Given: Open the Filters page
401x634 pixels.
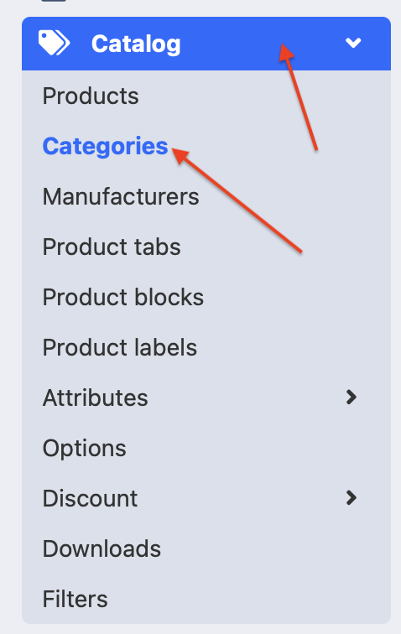Looking at the screenshot, I should [76, 599].
